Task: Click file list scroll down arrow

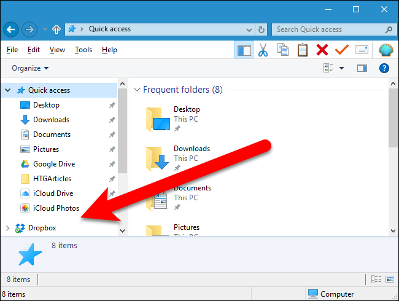Action: tap(393, 231)
